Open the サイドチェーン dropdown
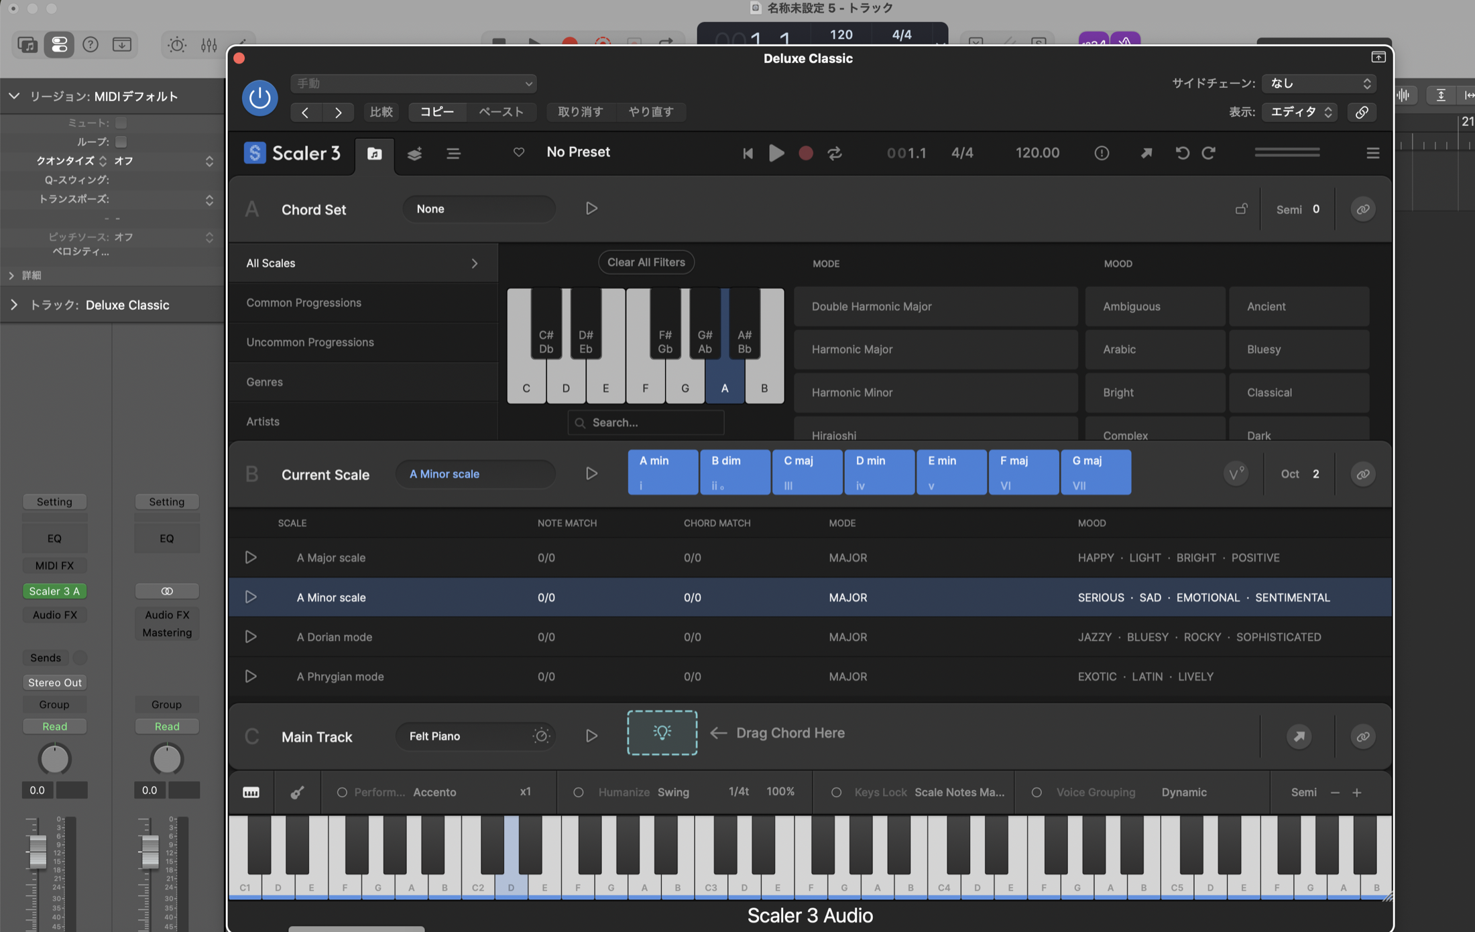This screenshot has width=1475, height=932. 1319,83
